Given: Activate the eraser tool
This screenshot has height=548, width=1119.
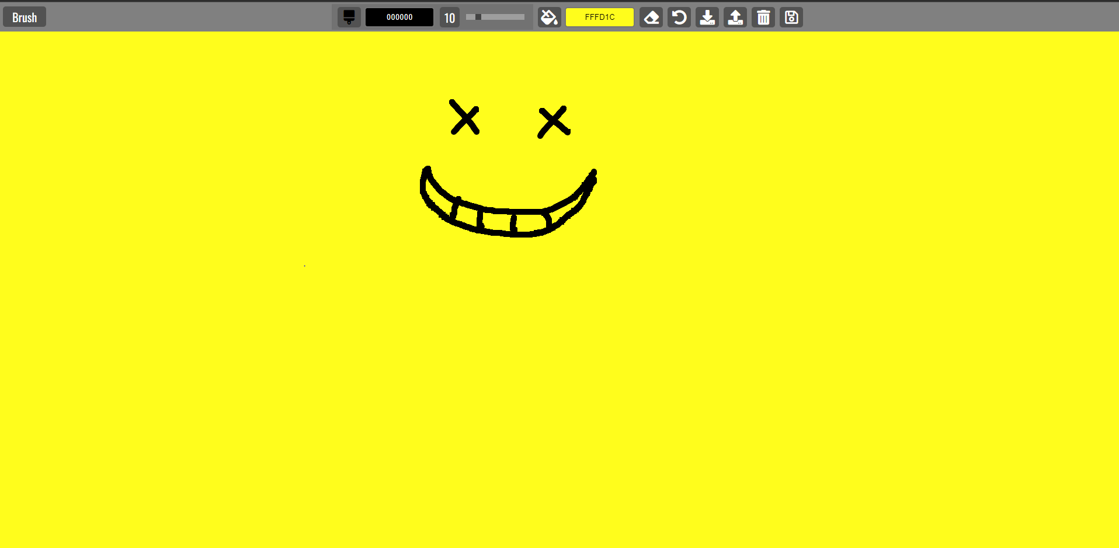Looking at the screenshot, I should tap(651, 18).
